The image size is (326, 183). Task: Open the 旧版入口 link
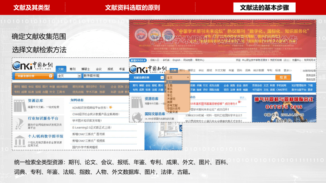155,60
